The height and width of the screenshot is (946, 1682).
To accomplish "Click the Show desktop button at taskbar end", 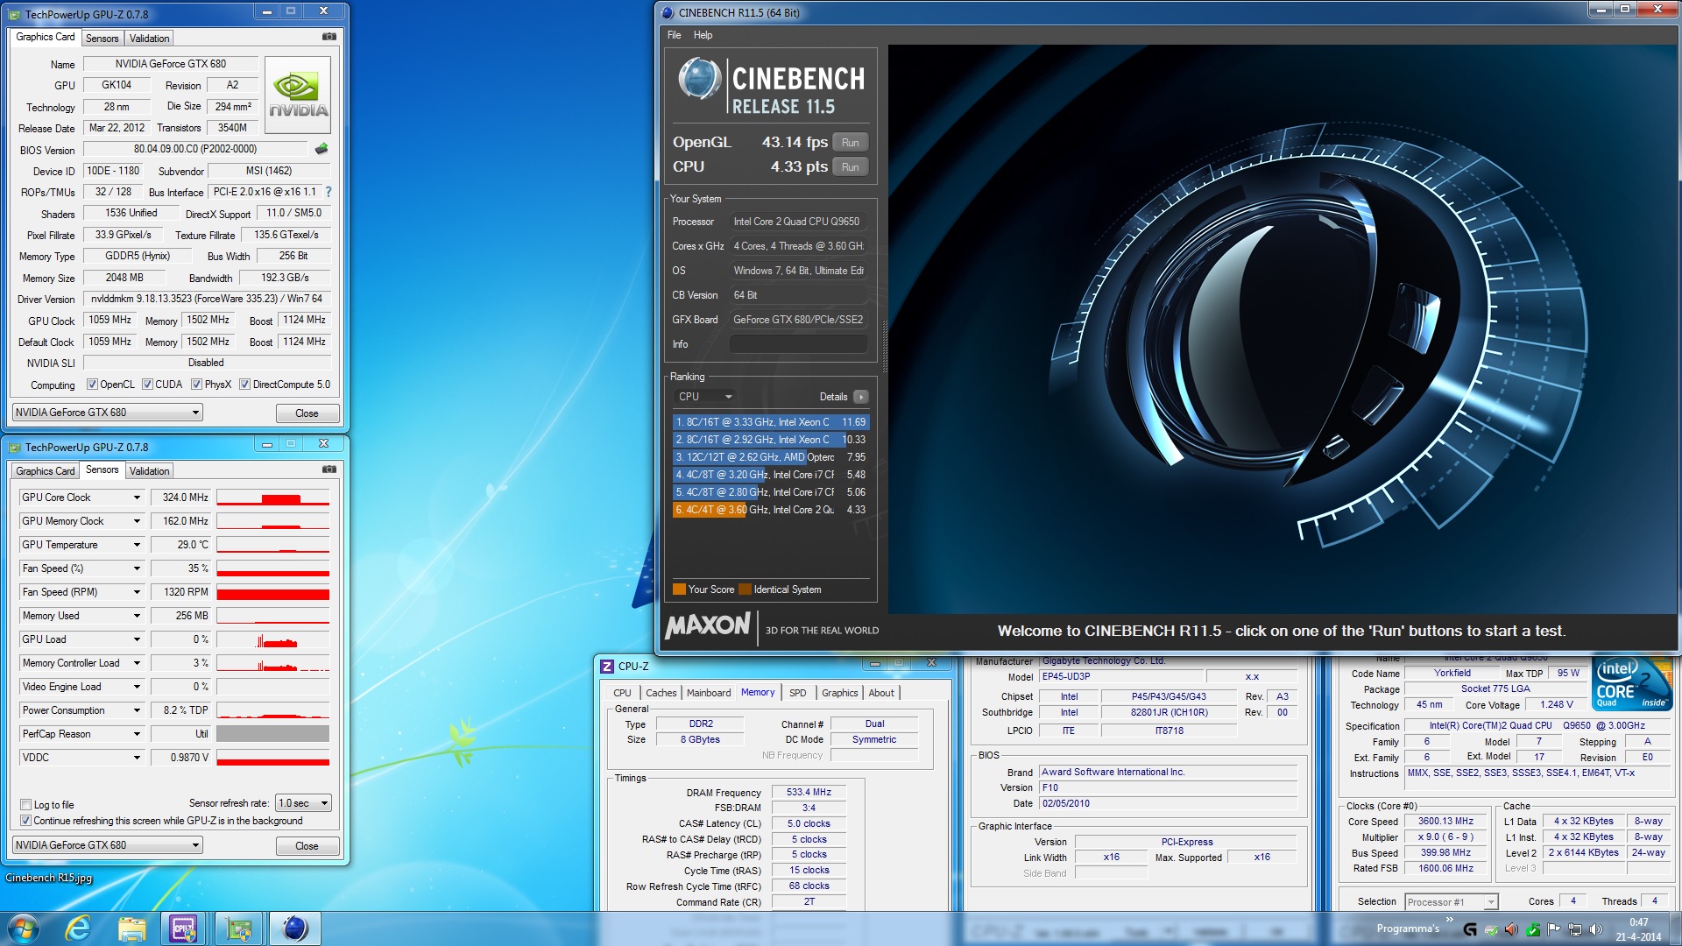I will click(1675, 928).
